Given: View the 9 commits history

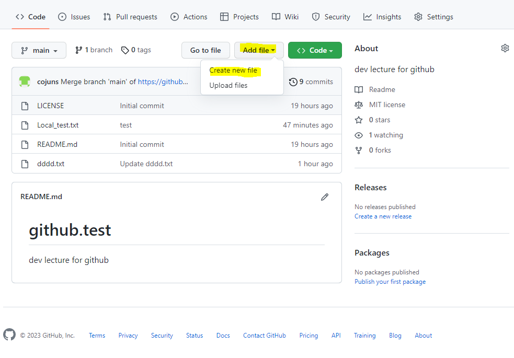Looking at the screenshot, I should [311, 82].
